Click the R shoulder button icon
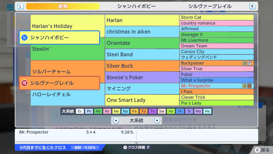 tap(252, 6)
